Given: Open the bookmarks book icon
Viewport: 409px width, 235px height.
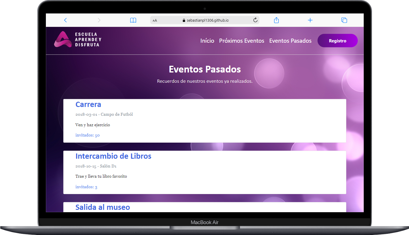Looking at the screenshot, I should [x=133, y=20].
